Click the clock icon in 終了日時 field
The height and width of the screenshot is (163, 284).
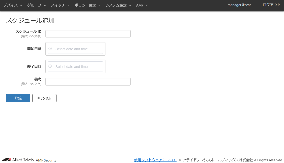pyautogui.click(x=50, y=66)
